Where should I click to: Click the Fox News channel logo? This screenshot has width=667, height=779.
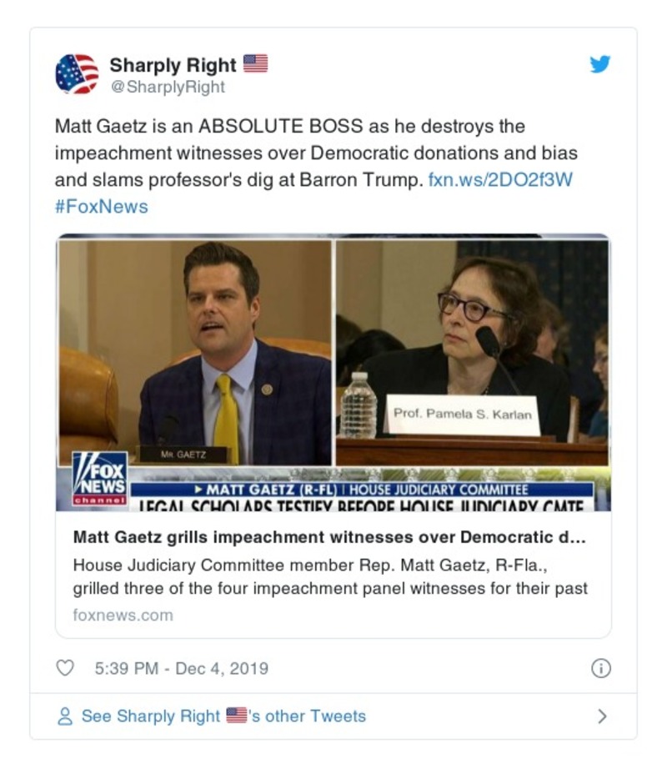(x=99, y=479)
